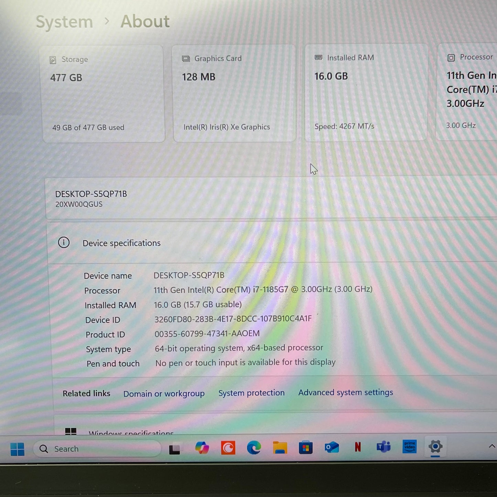Open Netflix from the taskbar

tap(358, 447)
